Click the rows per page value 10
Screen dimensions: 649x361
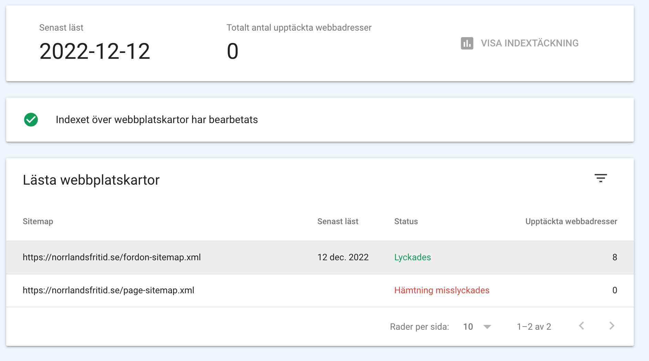[x=468, y=327]
